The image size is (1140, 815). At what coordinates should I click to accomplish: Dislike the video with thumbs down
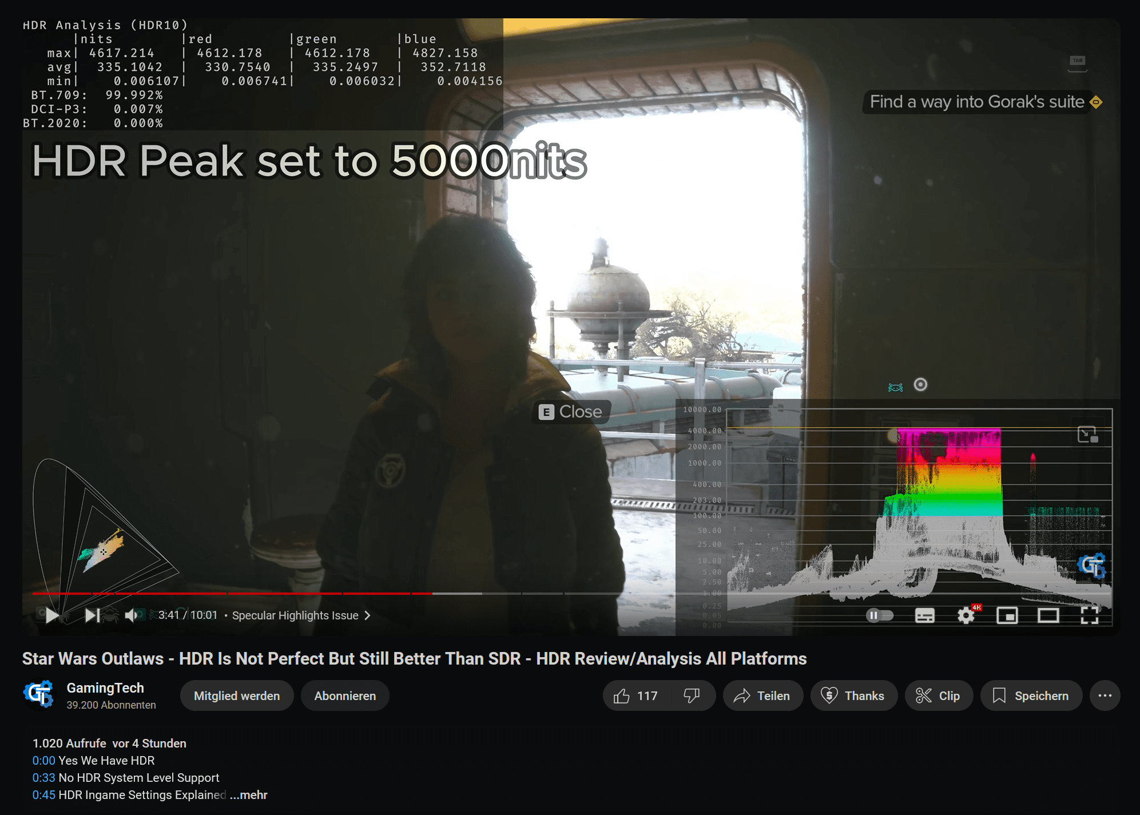692,695
